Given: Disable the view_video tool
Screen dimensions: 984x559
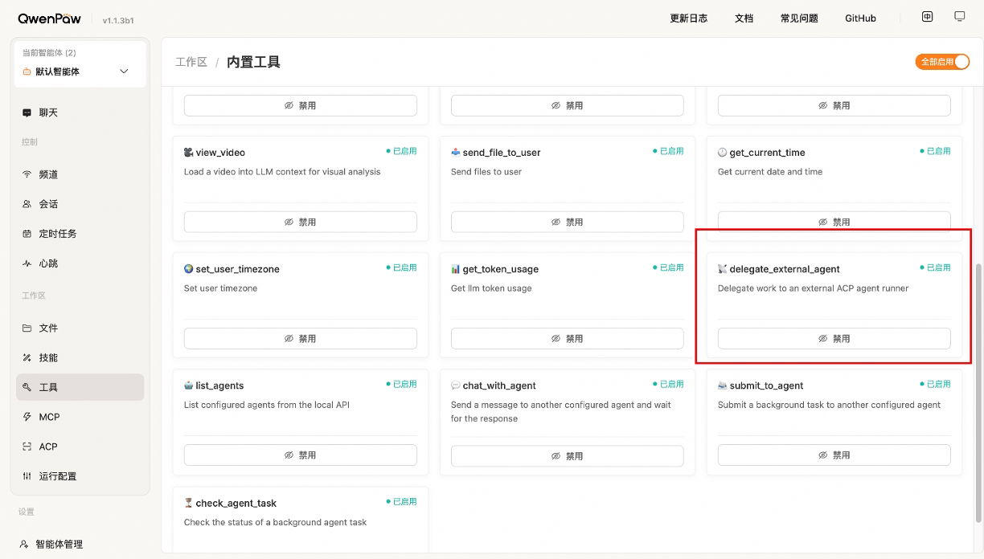Looking at the screenshot, I should [x=301, y=222].
